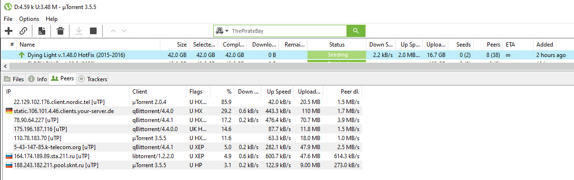574x180 pixels.
Task: Sort peers by Peer dl. column header
Action: (x=350, y=92)
